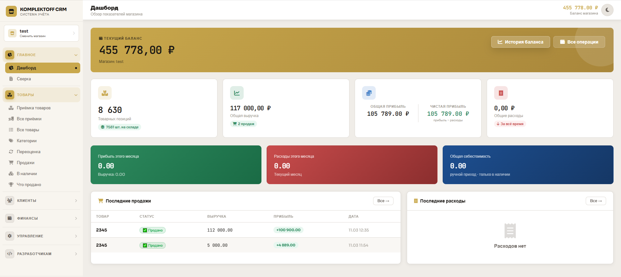Click the date 11.03 12:35
Image resolution: width=621 pixels, height=277 pixels.
359,230
